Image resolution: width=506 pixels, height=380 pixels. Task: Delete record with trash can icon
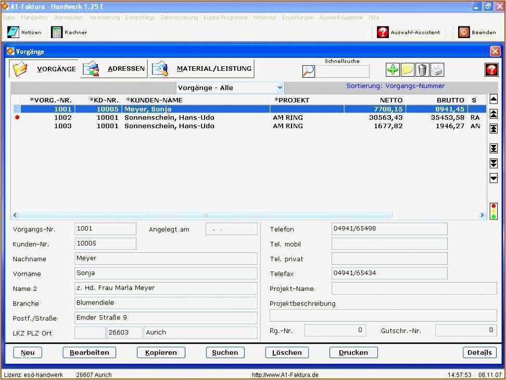point(422,70)
